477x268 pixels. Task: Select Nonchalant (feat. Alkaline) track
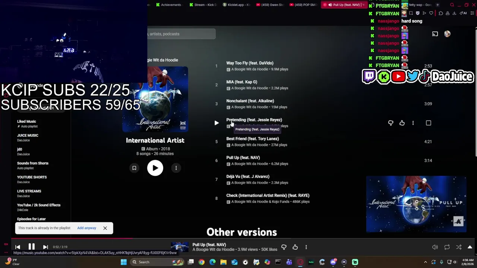coord(250,101)
